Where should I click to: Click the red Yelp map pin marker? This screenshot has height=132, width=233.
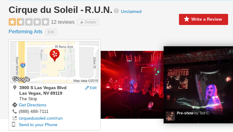(55, 55)
